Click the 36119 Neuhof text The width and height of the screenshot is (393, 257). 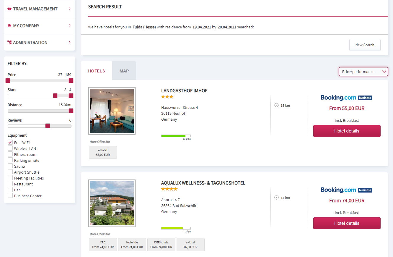pos(173,113)
